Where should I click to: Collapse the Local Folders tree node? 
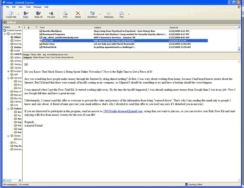[5, 34]
